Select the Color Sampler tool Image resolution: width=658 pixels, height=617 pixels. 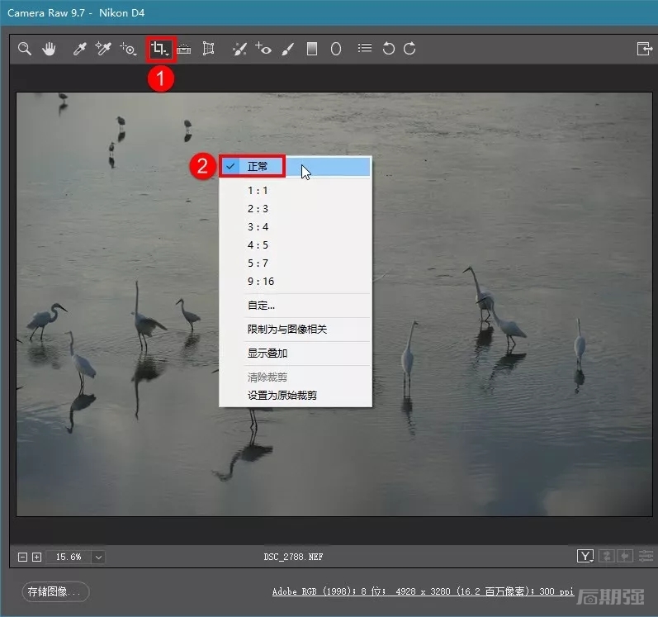(x=103, y=49)
